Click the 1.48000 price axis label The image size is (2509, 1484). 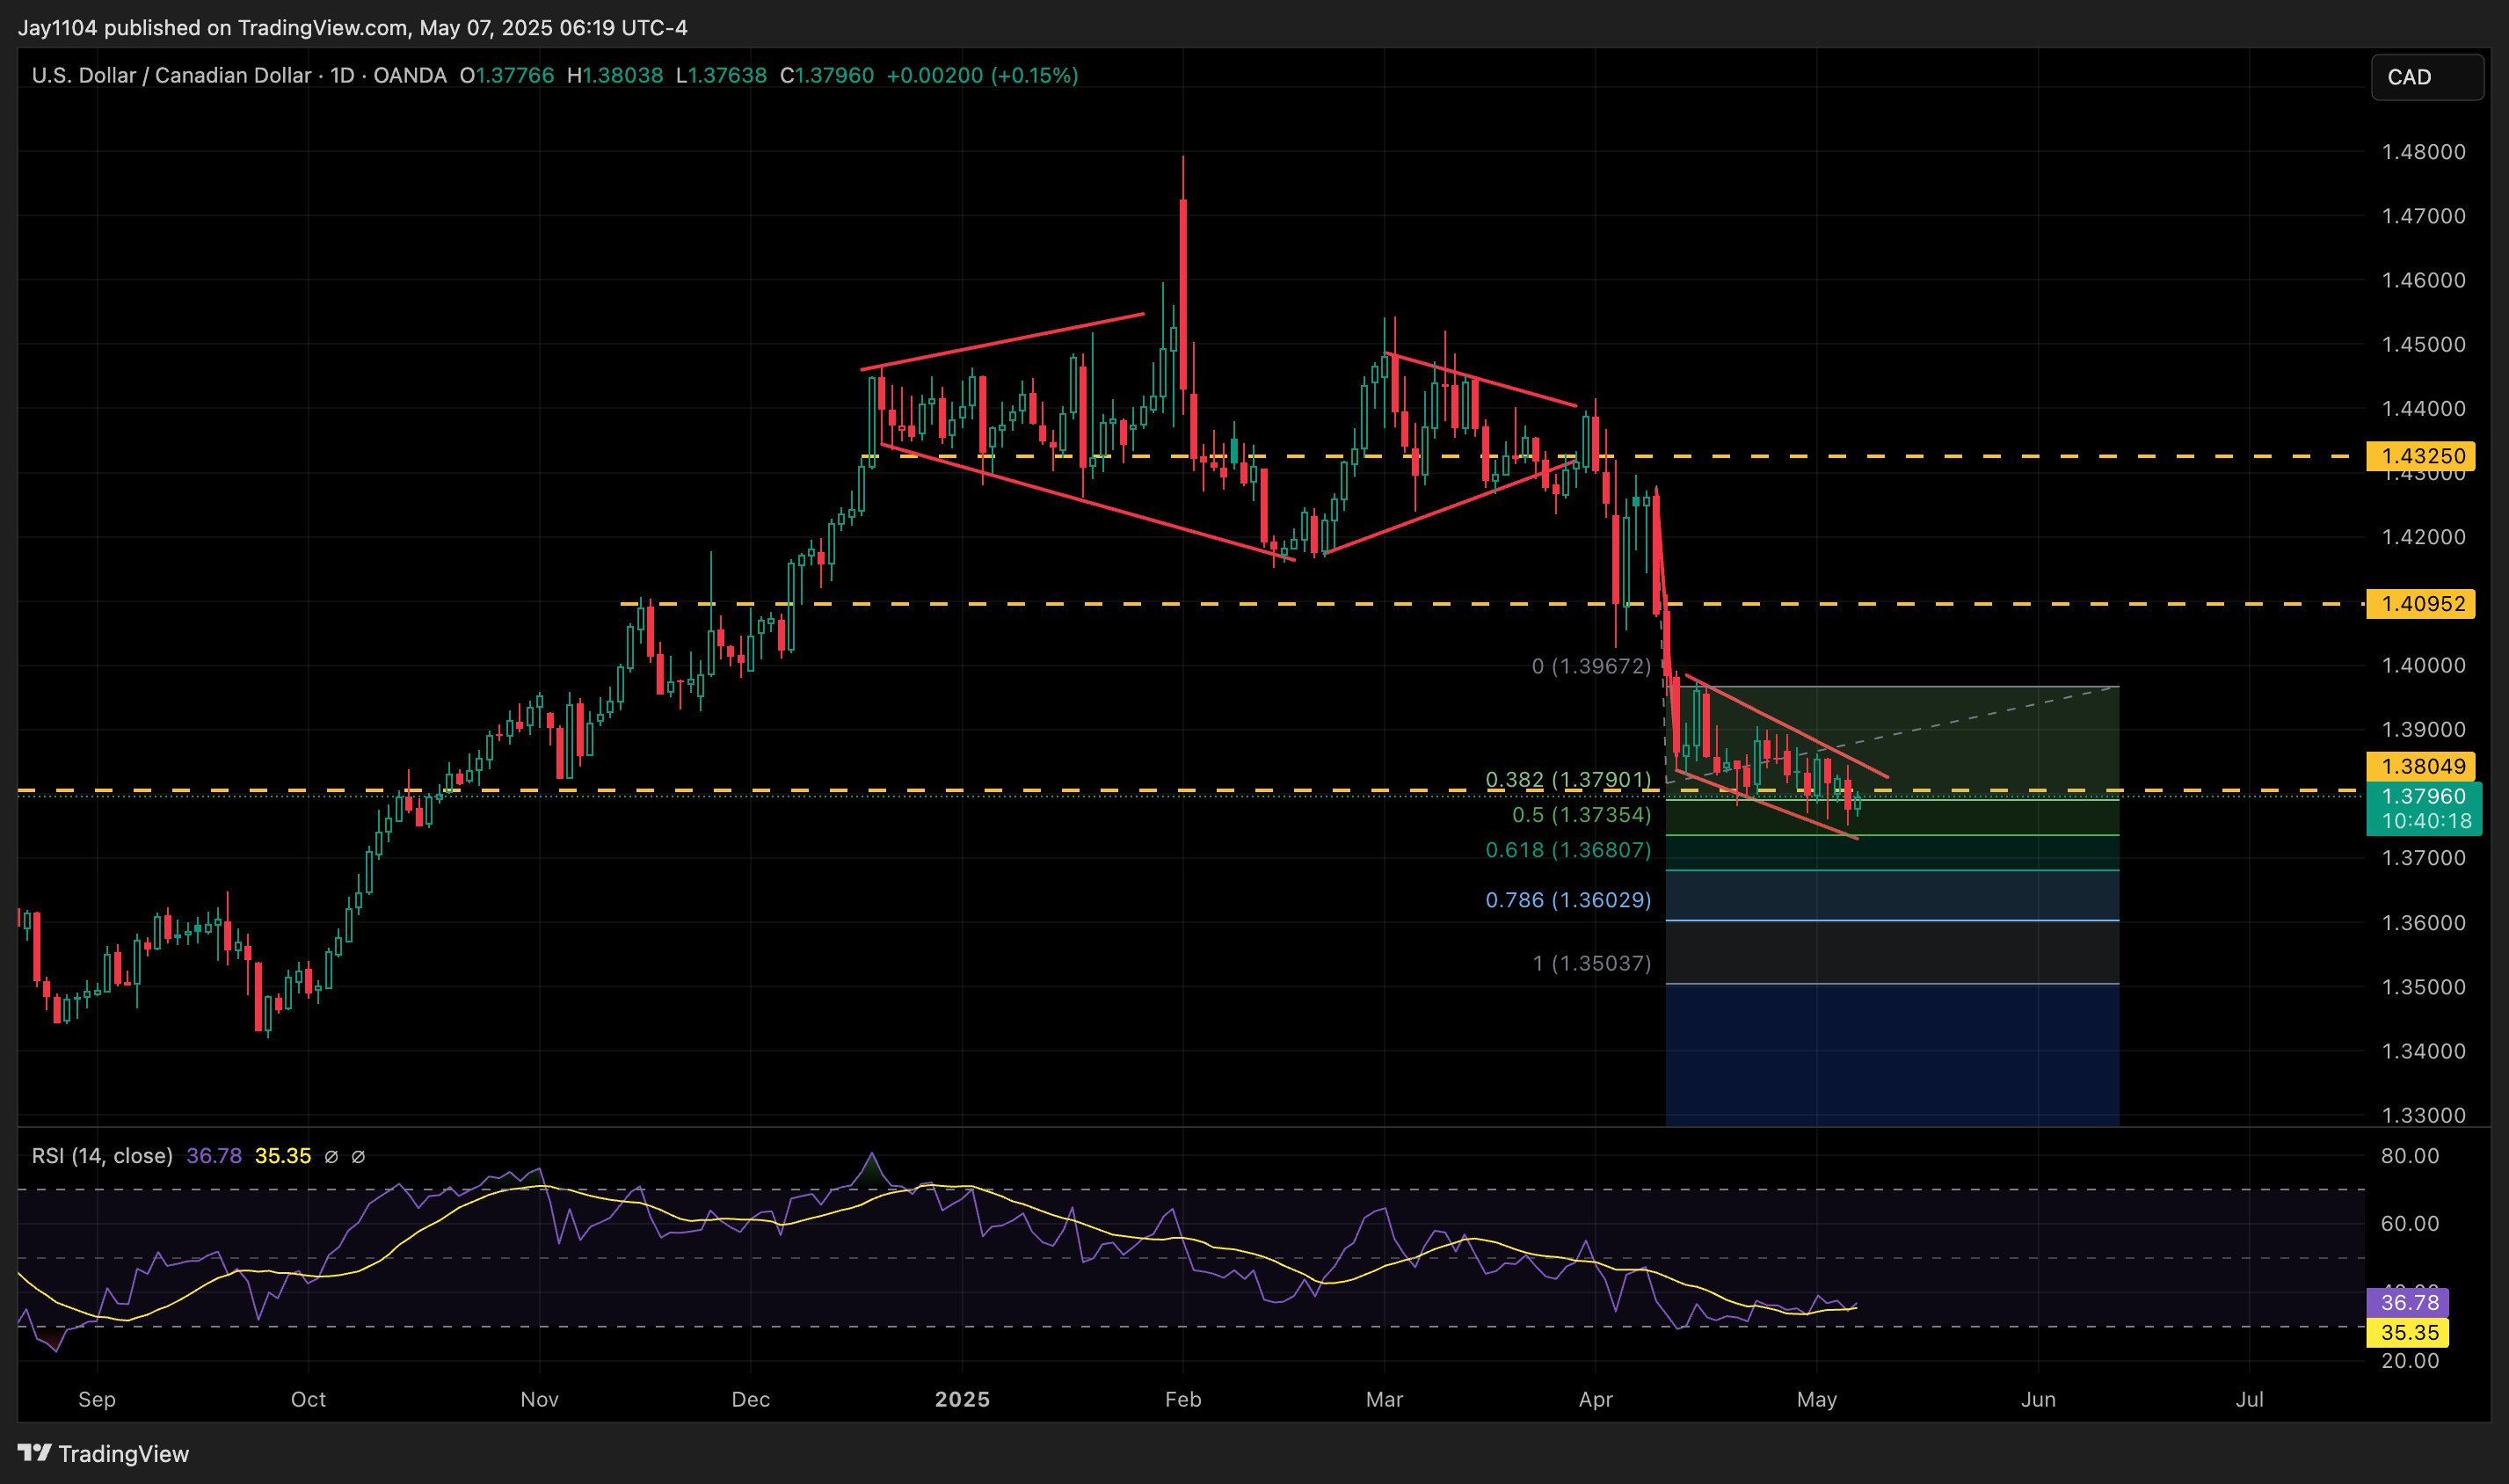(2423, 152)
